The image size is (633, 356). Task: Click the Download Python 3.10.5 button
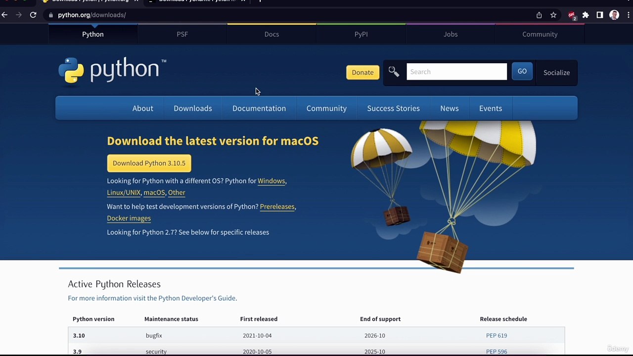[x=149, y=163]
